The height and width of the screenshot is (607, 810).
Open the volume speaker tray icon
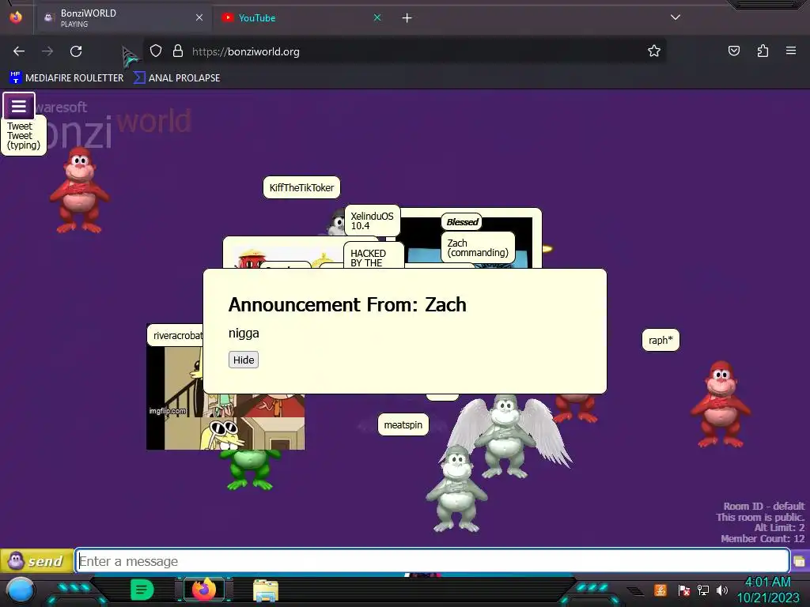click(722, 590)
